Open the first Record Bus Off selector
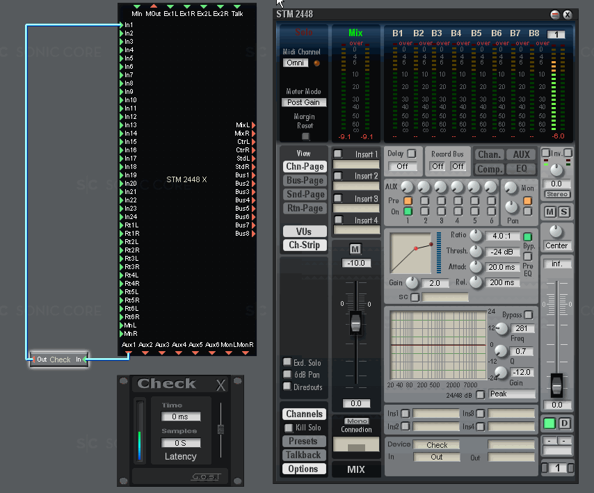The width and height of the screenshot is (594, 493). tap(438, 166)
